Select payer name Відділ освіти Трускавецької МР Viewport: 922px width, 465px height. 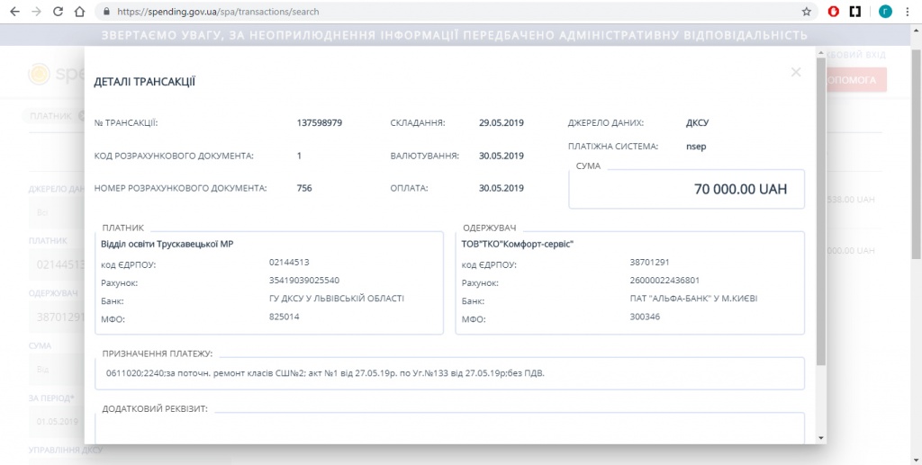click(x=167, y=244)
